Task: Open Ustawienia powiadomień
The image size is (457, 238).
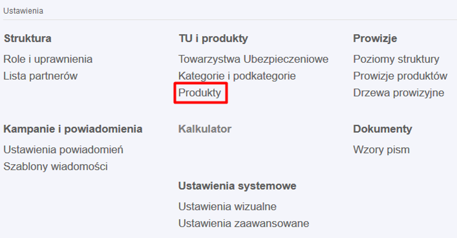Action: pos(63,150)
